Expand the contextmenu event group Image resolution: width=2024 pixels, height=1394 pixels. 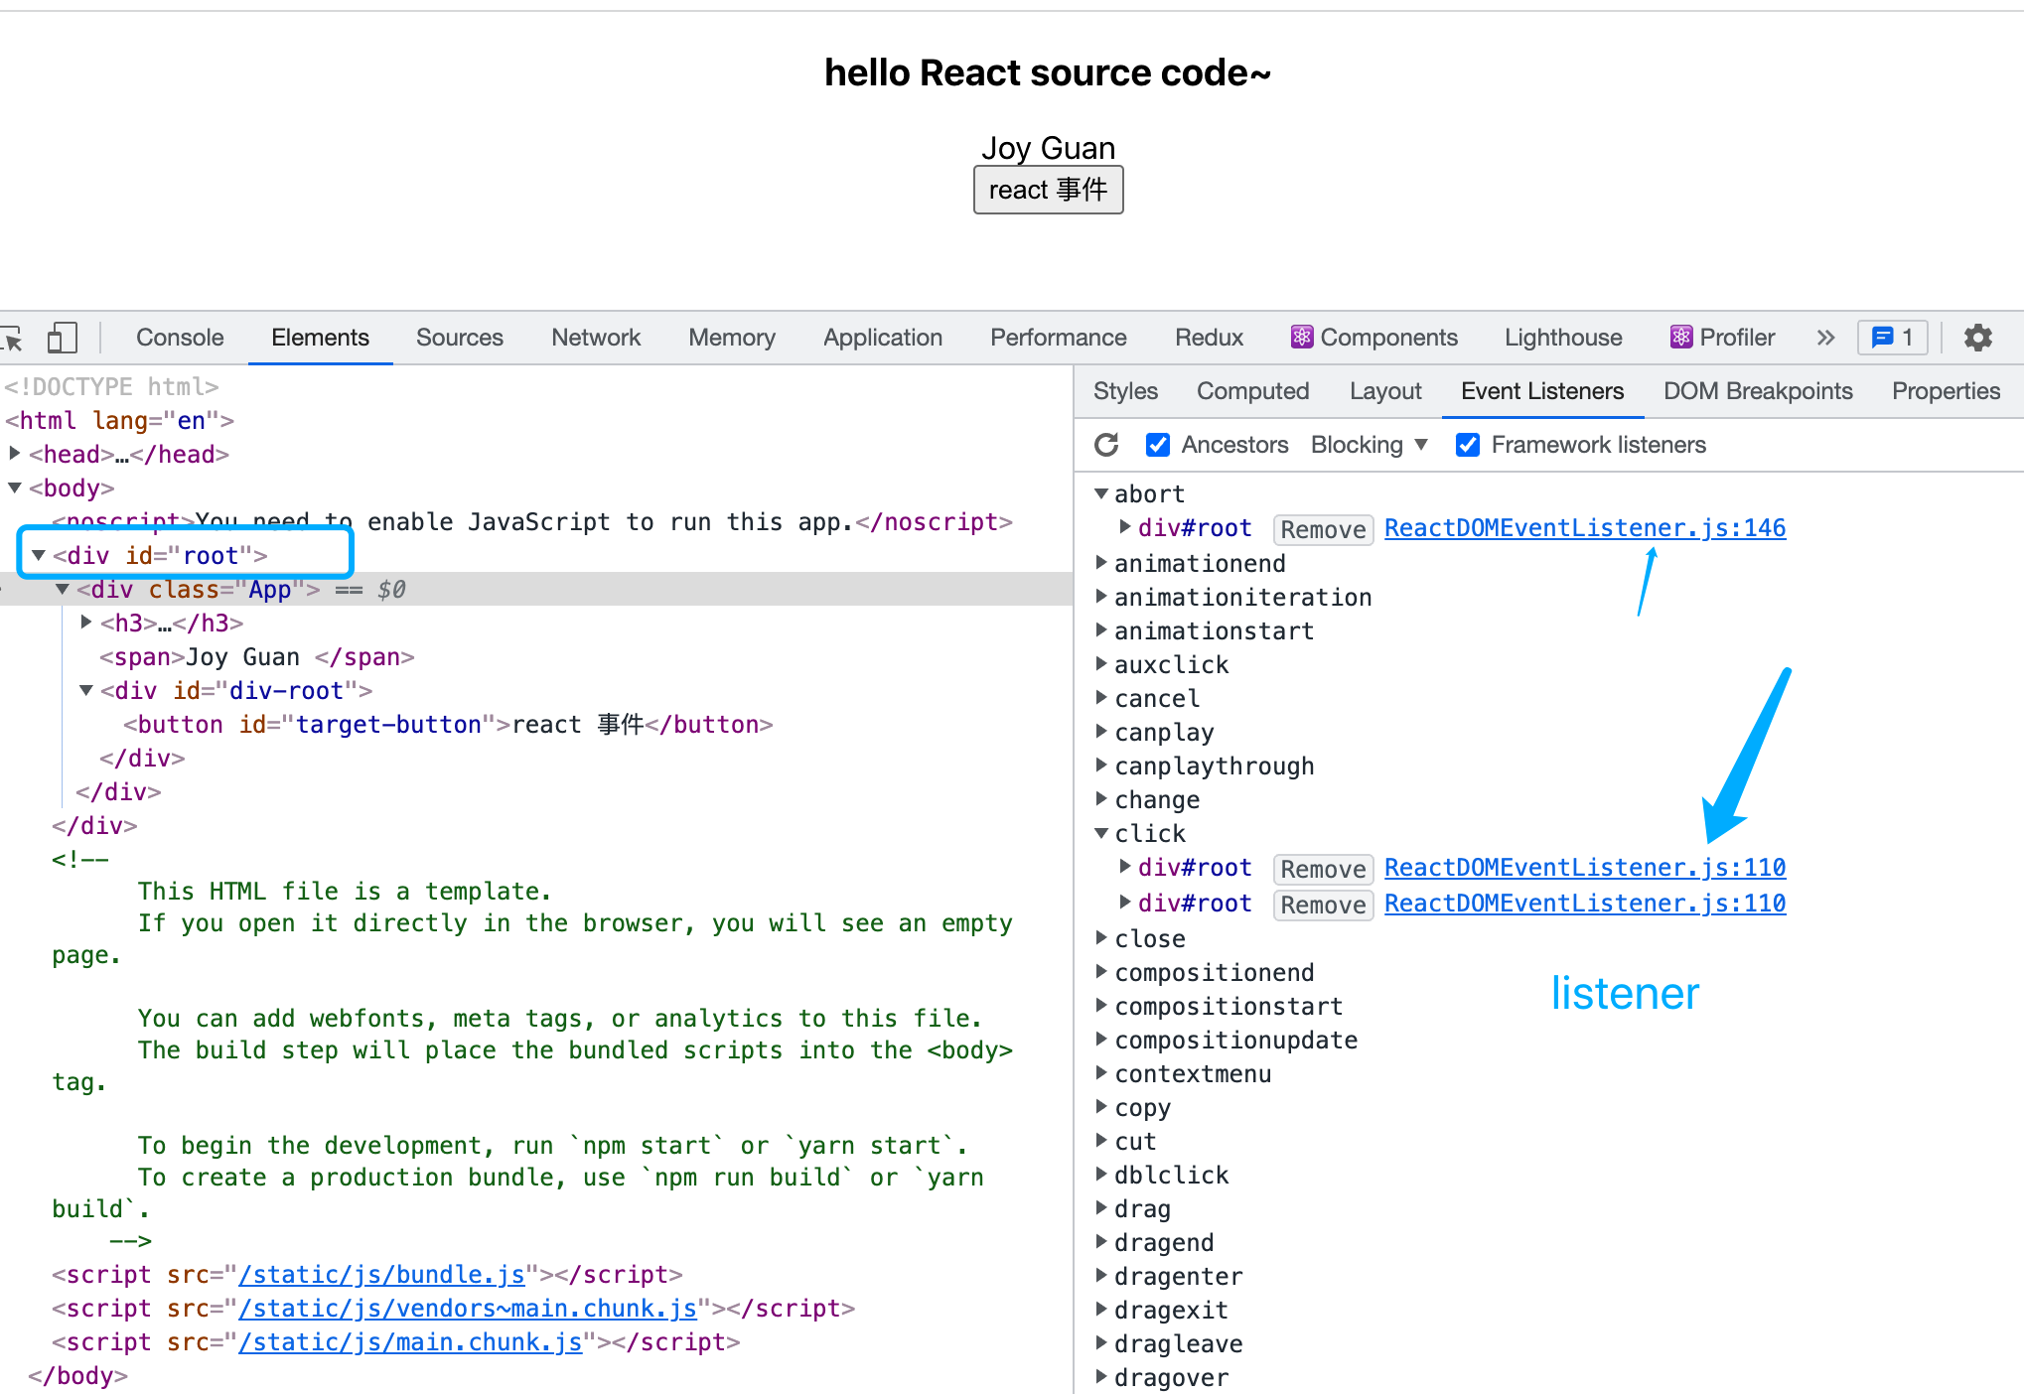1101,1073
